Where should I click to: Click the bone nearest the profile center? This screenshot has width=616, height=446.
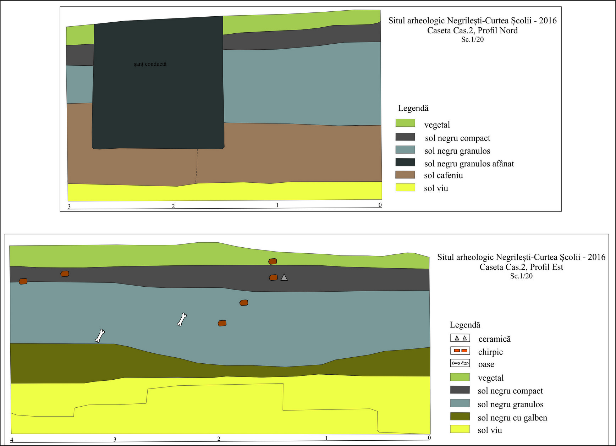pos(182,319)
